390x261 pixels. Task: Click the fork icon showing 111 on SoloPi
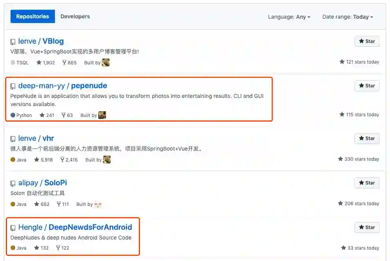pos(59,204)
